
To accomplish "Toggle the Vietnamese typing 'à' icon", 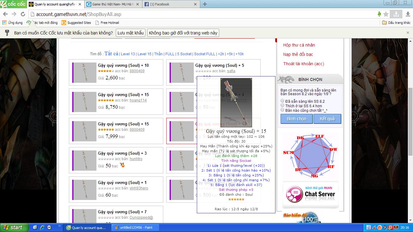I will 379,14.
